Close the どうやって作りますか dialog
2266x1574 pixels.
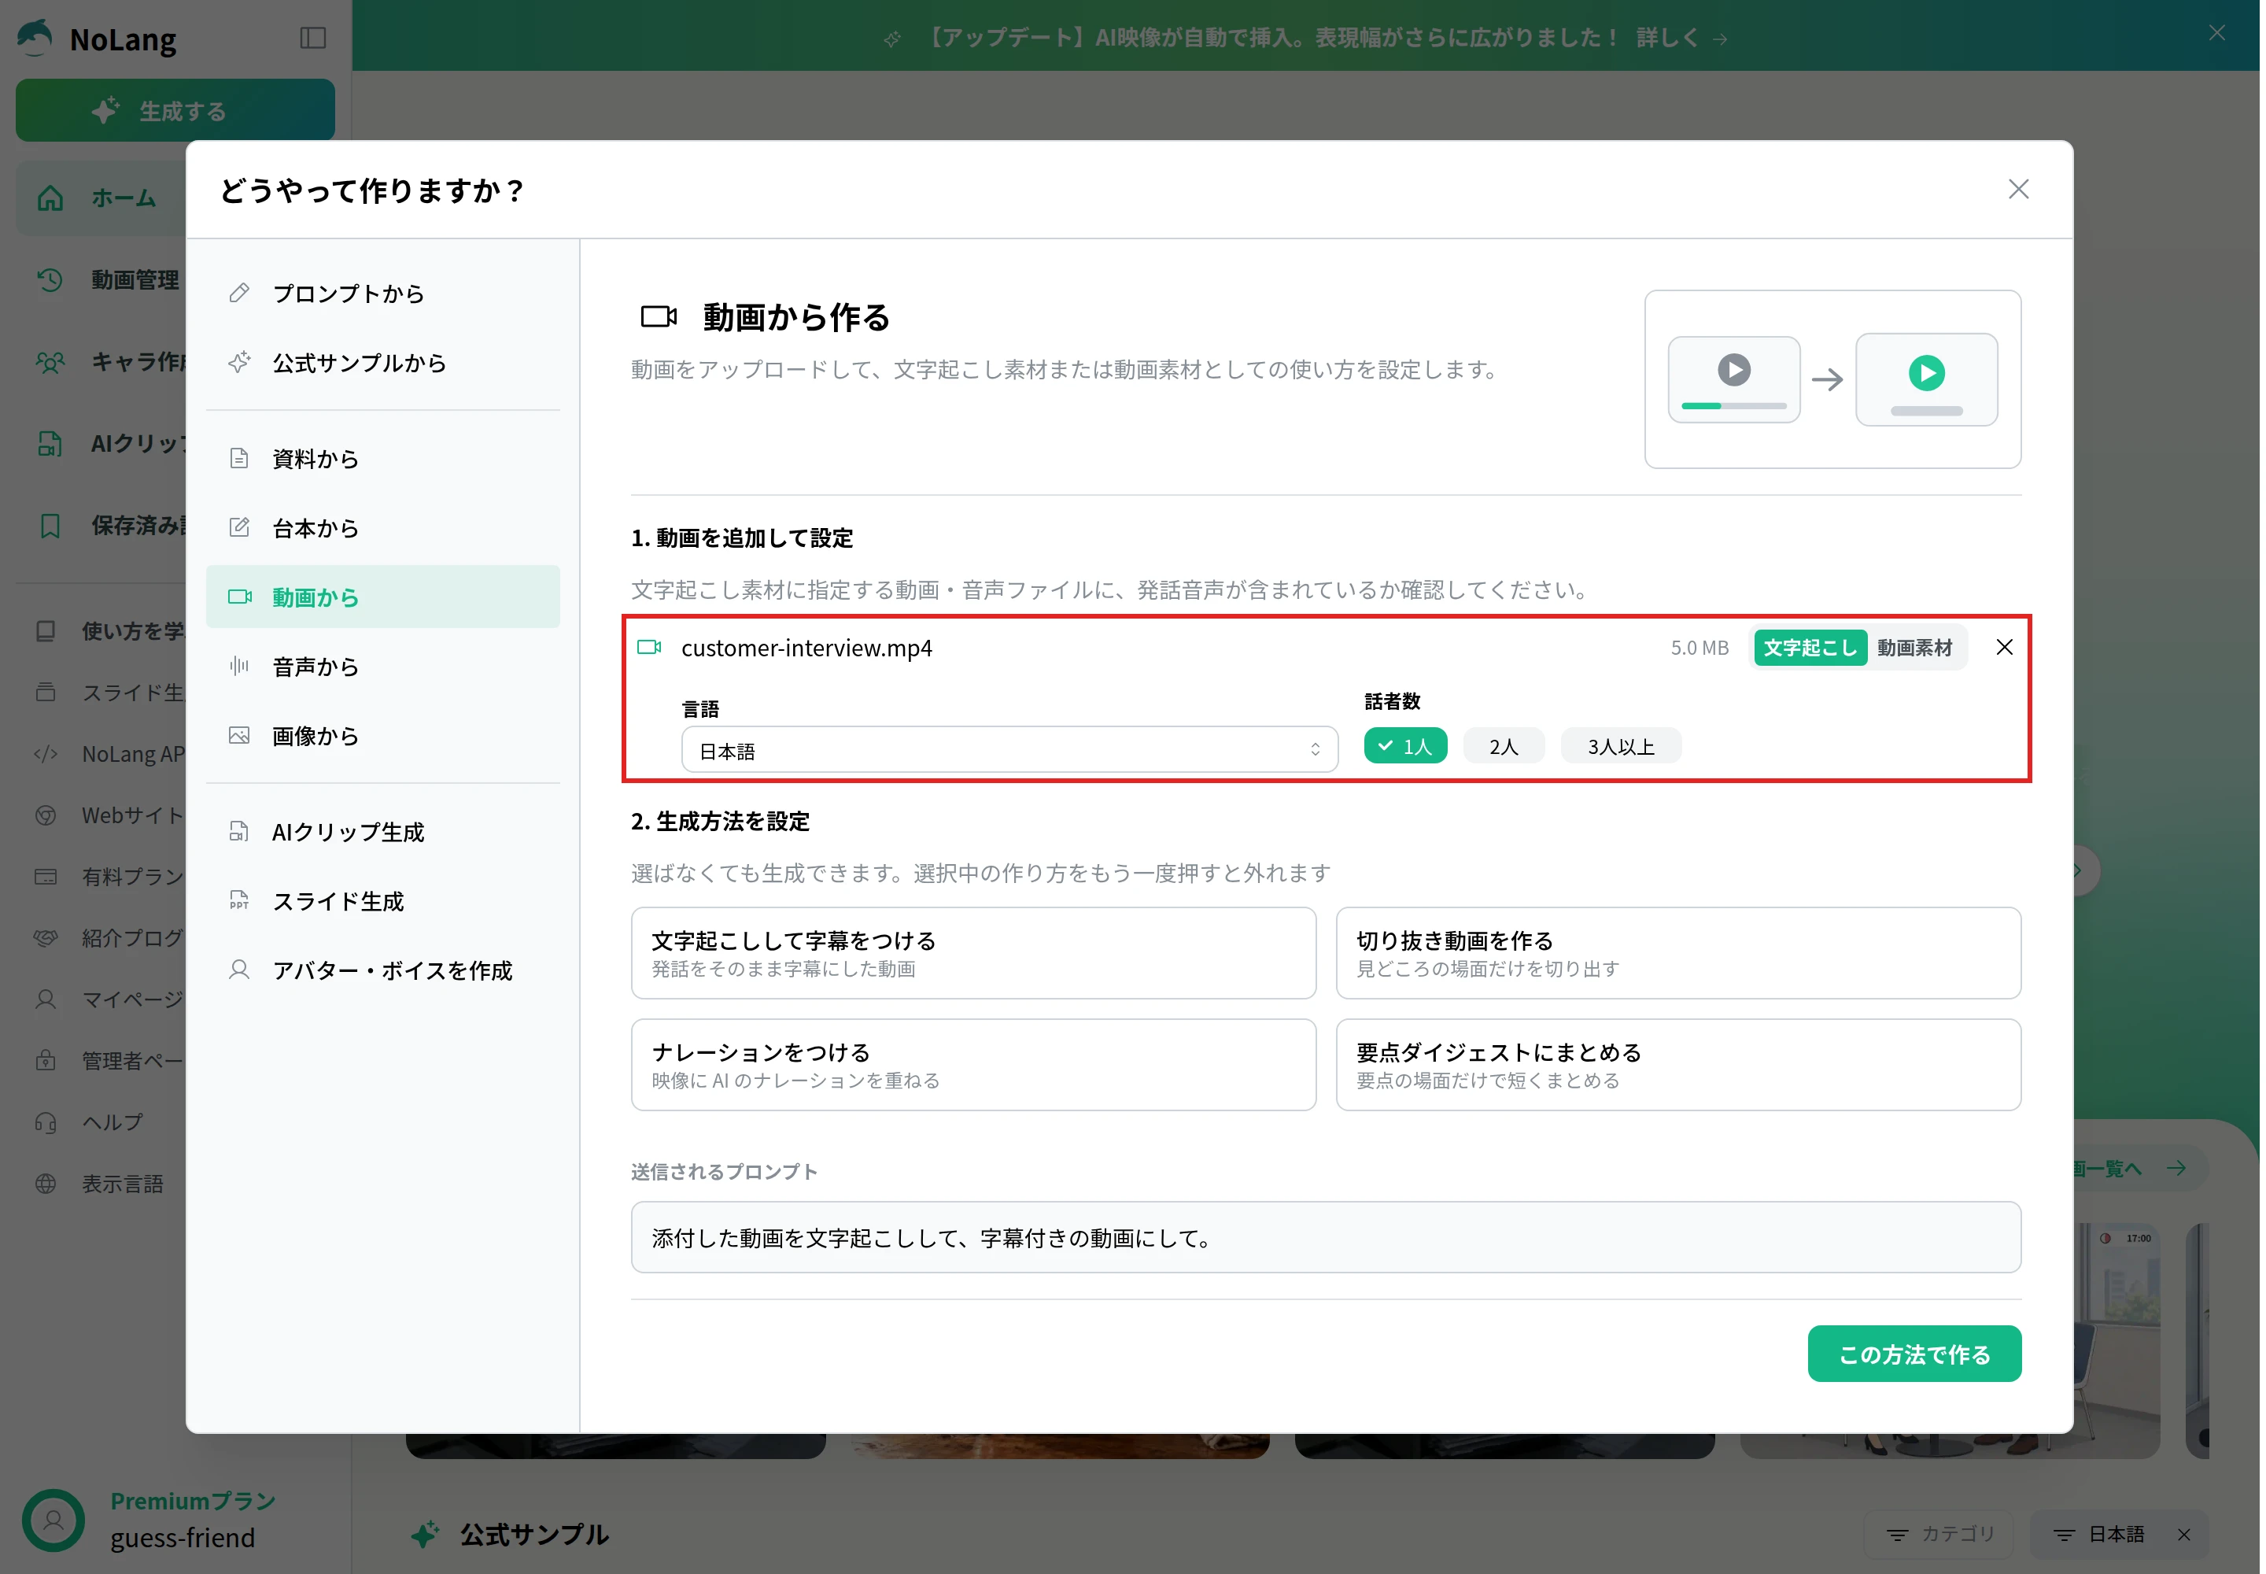(2017, 190)
